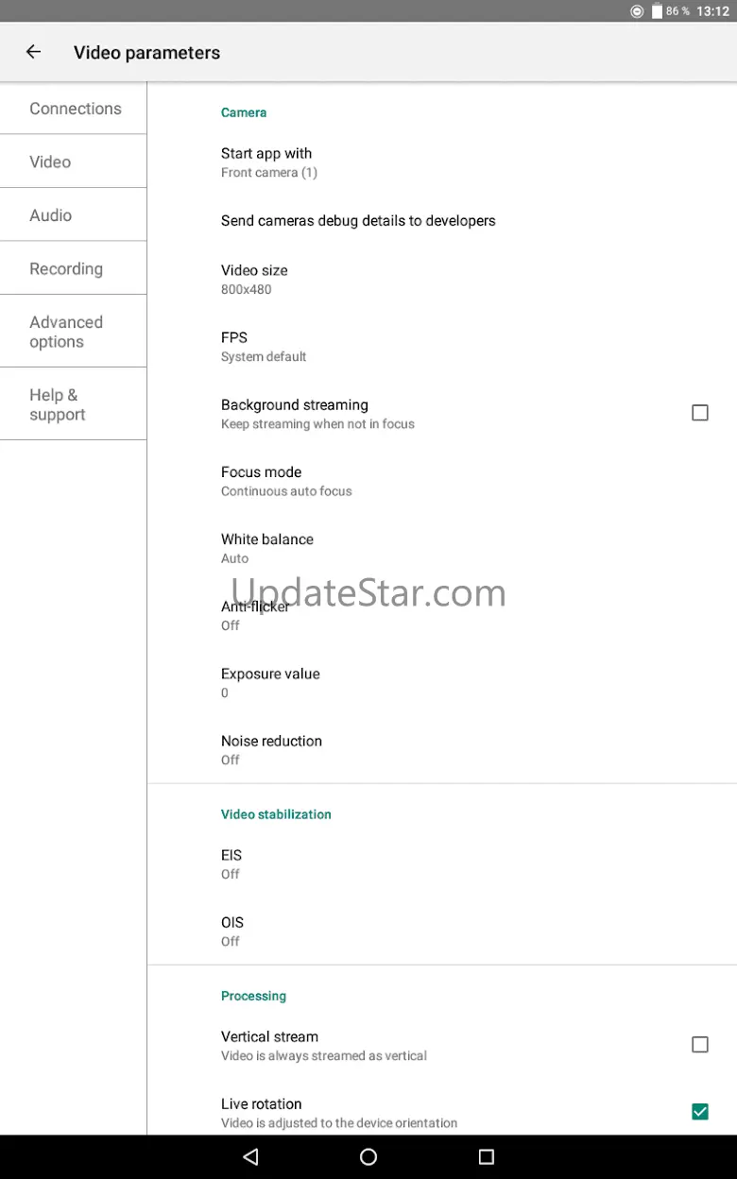Tap the back arrow icon

(33, 53)
